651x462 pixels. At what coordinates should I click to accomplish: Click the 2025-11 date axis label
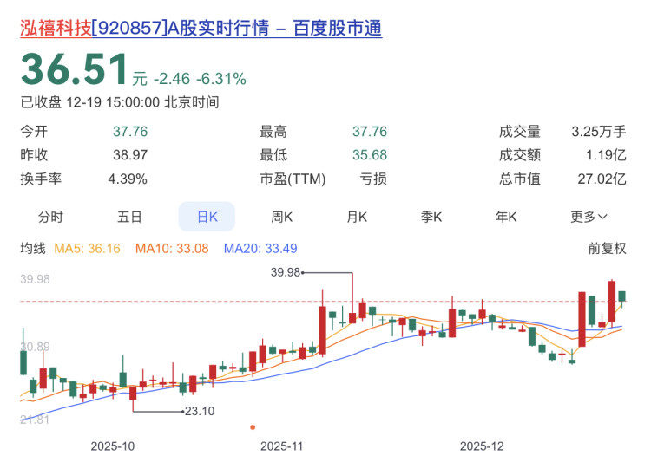point(285,446)
